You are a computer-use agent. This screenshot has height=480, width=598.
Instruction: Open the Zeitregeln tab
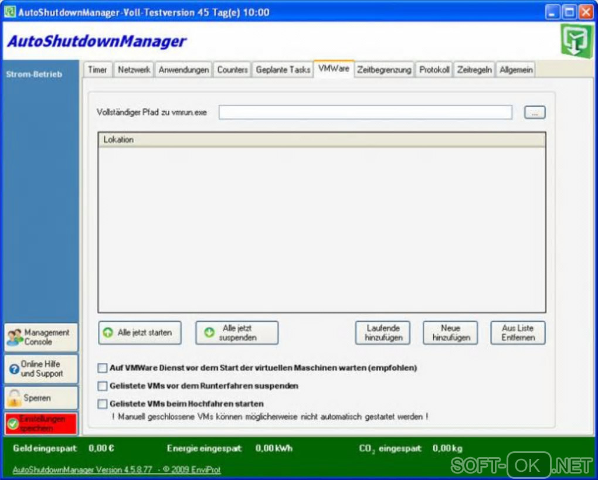[x=474, y=70]
